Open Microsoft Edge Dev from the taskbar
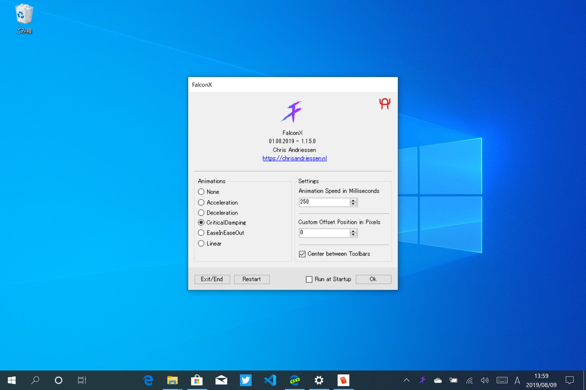This screenshot has width=586, height=390. [x=295, y=380]
